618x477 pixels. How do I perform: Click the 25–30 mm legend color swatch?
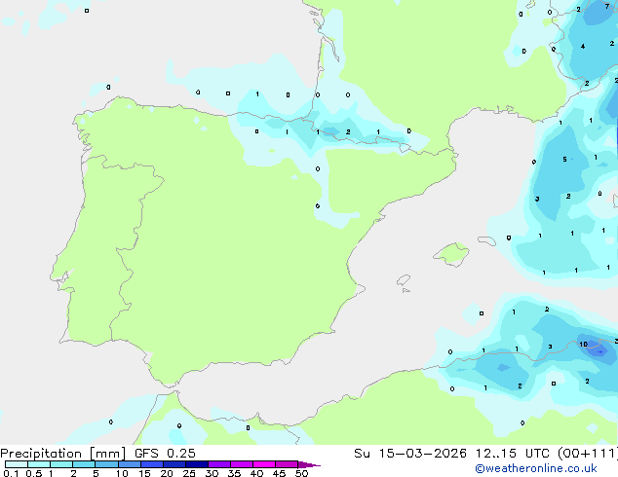tap(197, 464)
